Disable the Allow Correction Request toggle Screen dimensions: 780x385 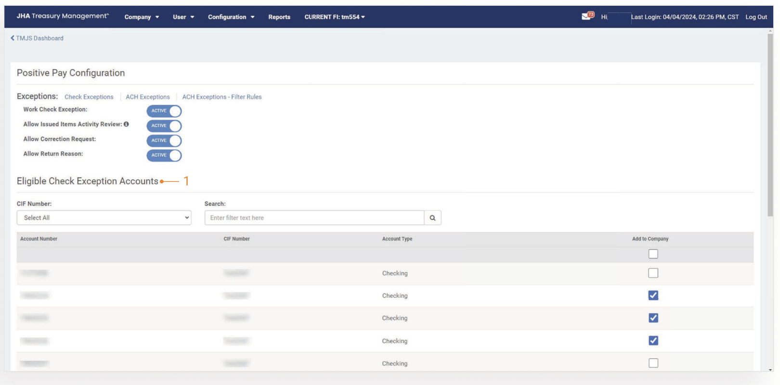(x=164, y=141)
